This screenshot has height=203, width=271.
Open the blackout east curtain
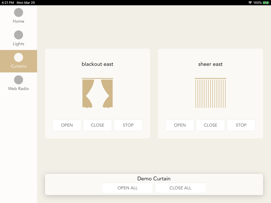coord(67,125)
